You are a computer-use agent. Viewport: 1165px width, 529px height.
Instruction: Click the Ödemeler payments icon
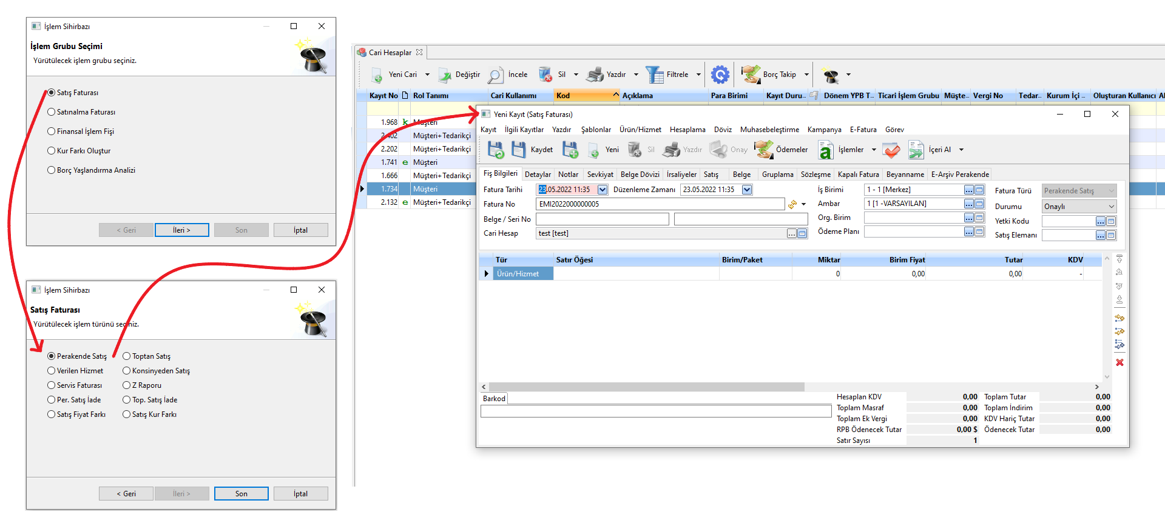point(763,150)
